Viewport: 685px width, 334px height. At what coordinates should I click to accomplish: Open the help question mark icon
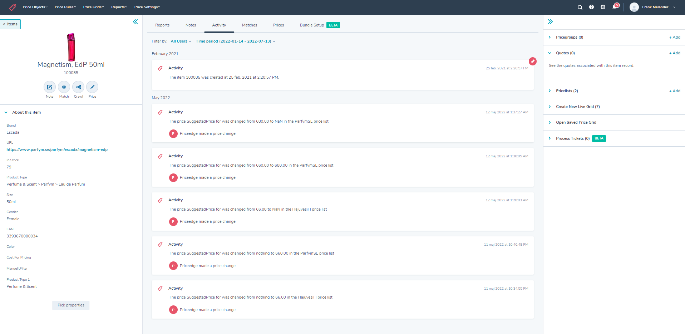point(591,7)
